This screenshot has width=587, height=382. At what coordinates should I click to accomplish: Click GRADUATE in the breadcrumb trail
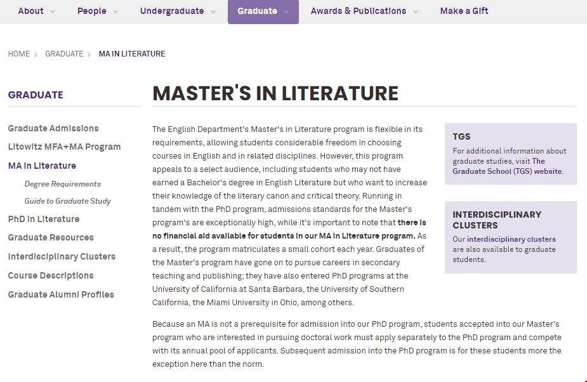click(x=64, y=54)
